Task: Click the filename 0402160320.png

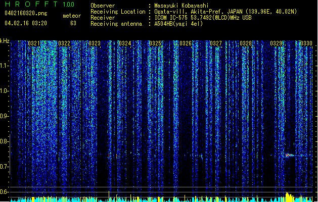Action: coord(26,13)
